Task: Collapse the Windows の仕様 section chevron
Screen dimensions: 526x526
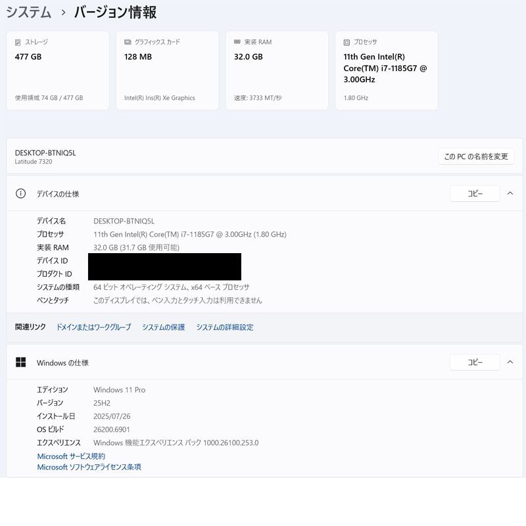Action: [511, 362]
